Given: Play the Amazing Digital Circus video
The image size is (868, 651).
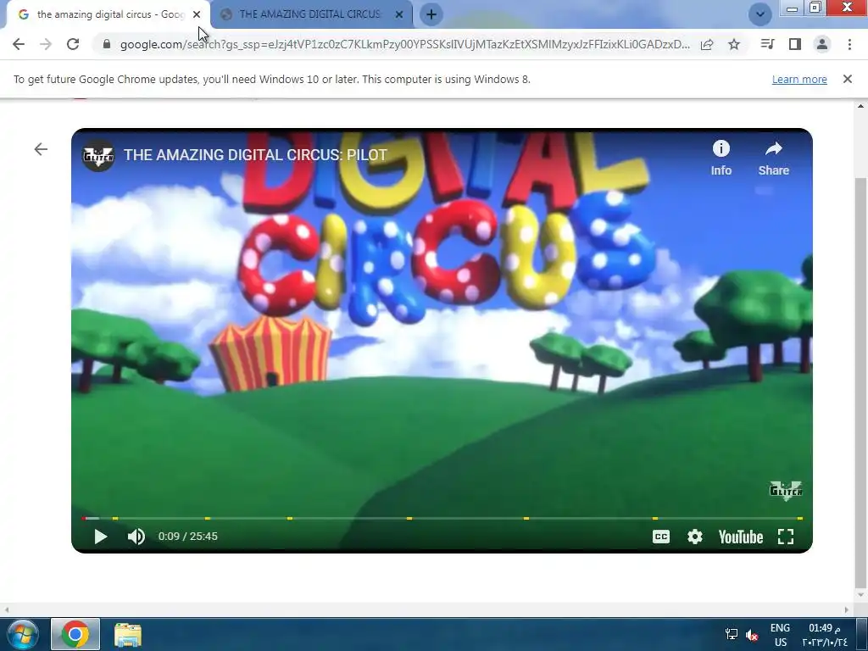Looking at the screenshot, I should pyautogui.click(x=100, y=537).
